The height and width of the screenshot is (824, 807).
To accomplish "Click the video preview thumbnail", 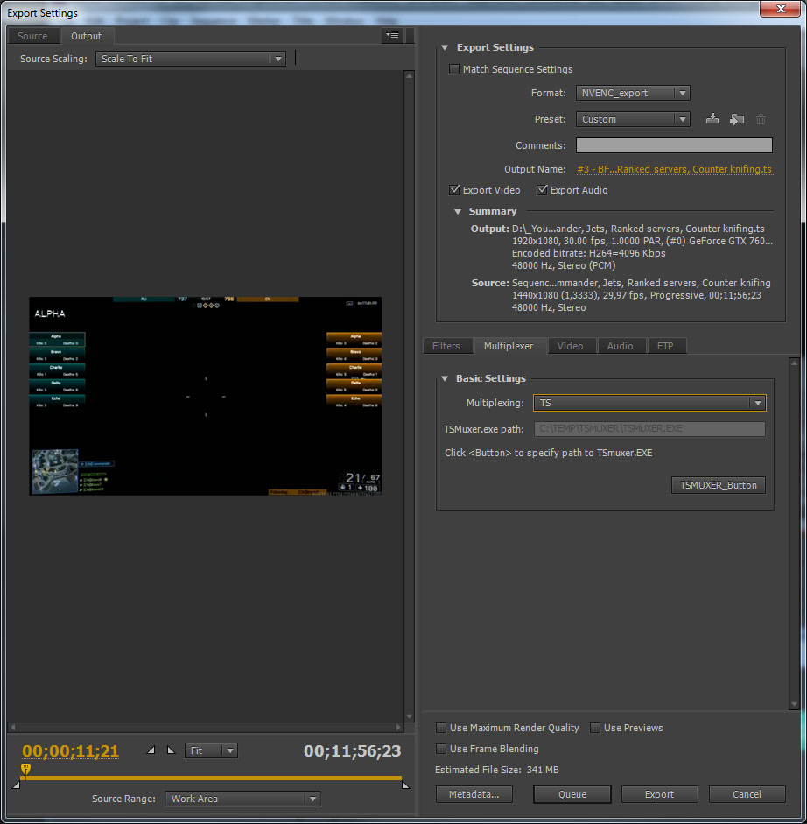I will point(206,396).
